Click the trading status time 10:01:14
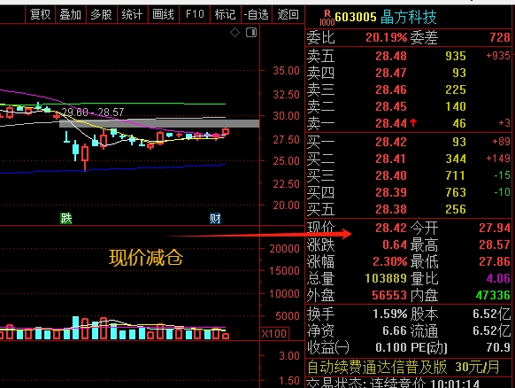Viewport: 515px width, 388px height. pyautogui.click(x=455, y=384)
